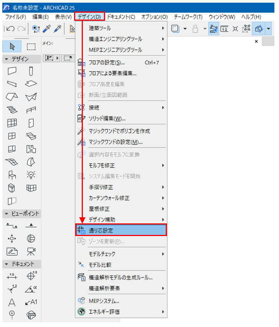Activate the Inject Parameters syringe

click(x=57, y=28)
